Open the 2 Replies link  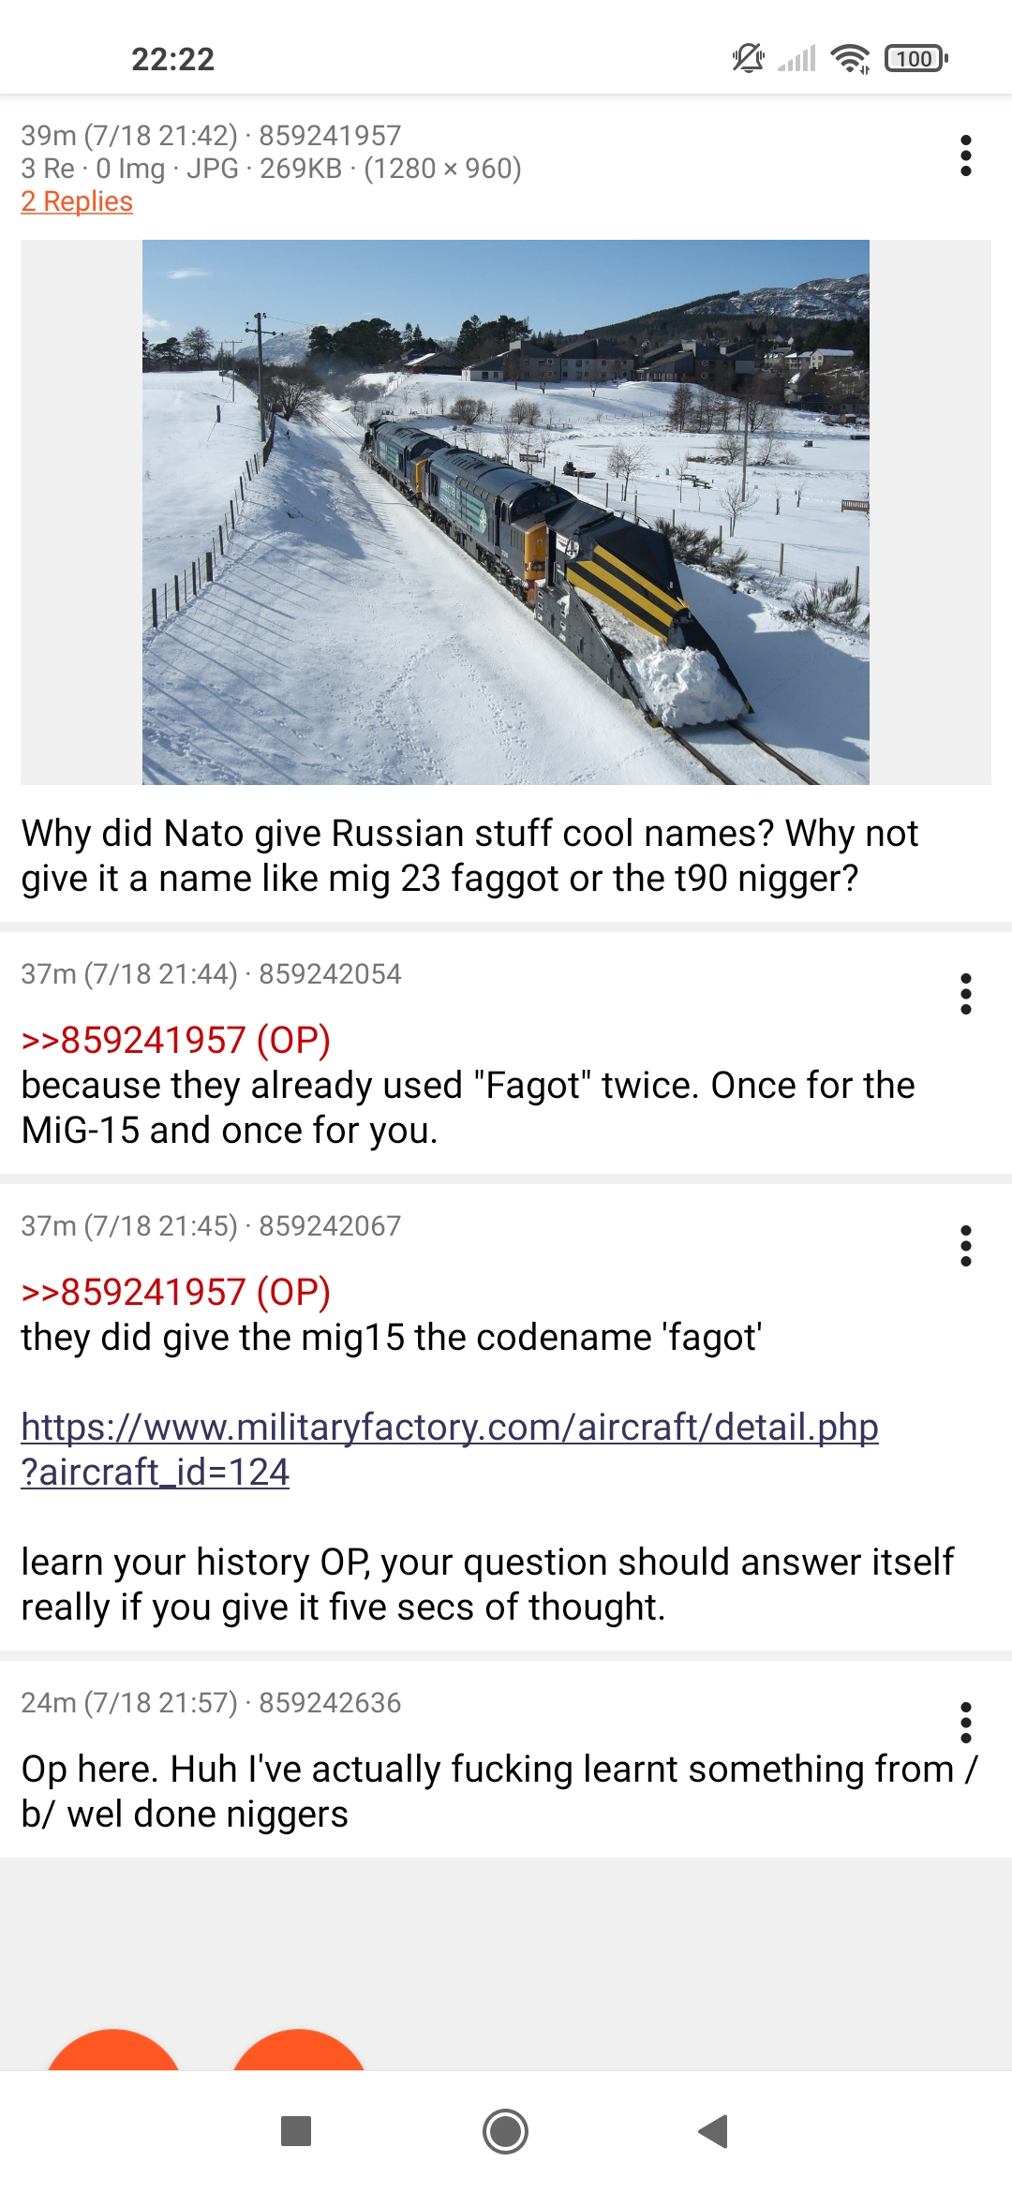coord(77,201)
